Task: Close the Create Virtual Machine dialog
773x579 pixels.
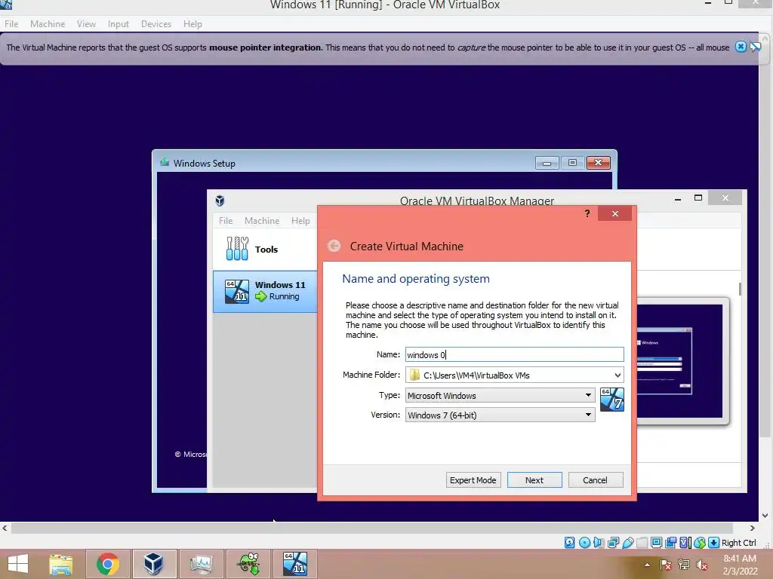Action: [x=614, y=213]
